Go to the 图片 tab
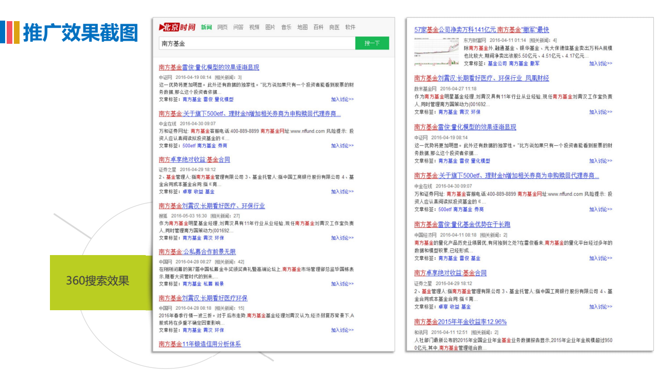 pos(270,27)
